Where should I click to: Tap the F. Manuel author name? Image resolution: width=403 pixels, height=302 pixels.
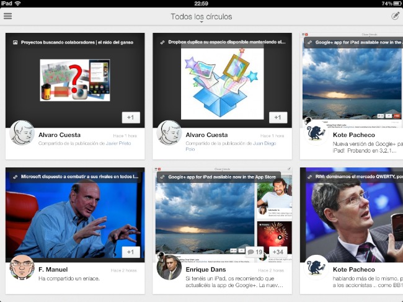(54, 270)
